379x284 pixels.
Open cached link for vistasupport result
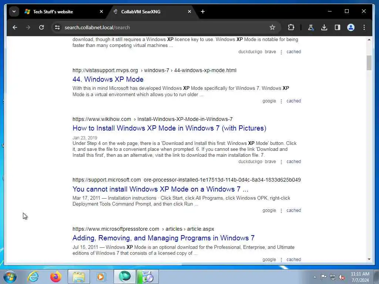[x=294, y=101]
